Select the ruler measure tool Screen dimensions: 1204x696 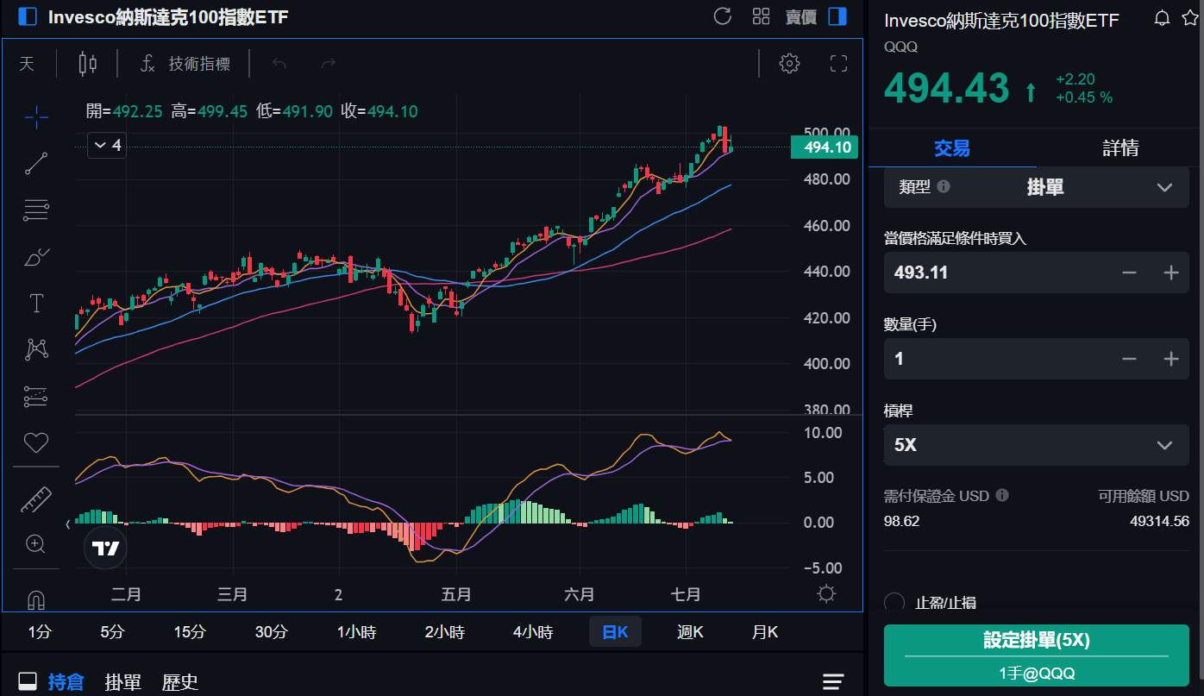click(36, 499)
